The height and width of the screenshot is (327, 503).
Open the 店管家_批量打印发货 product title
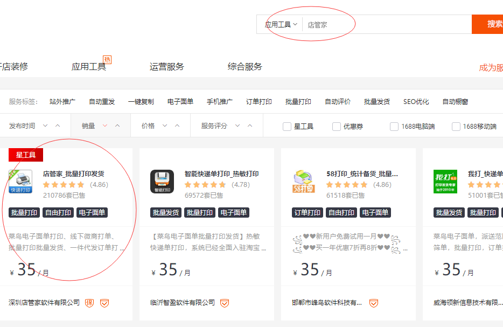coord(74,174)
